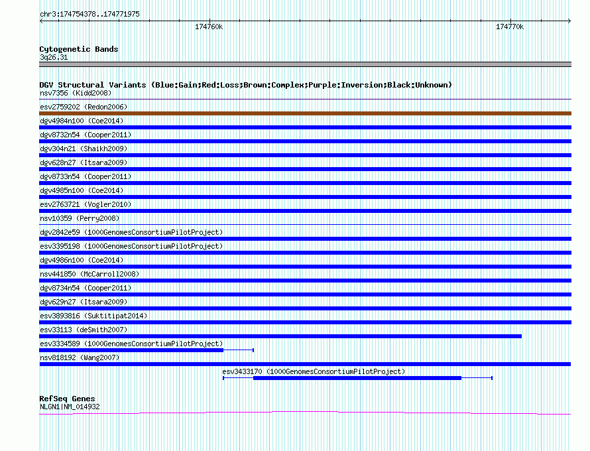
Task: Click the brown esv2759202 complex variant bar
Action: [x=305, y=113]
